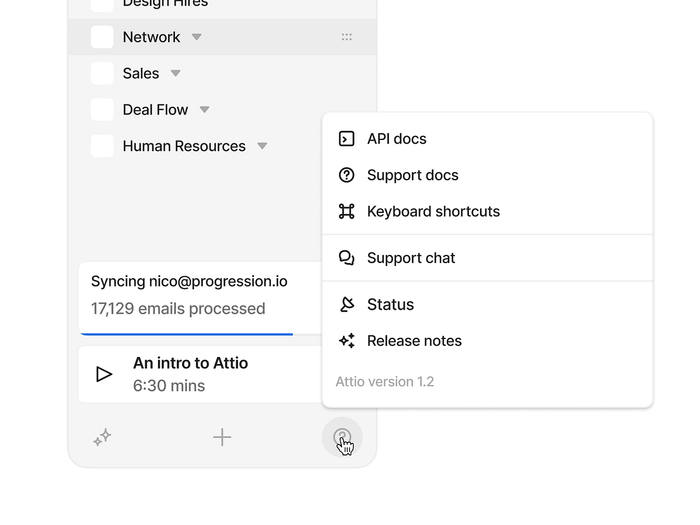Viewport: 700px width, 525px height.
Task: Open Support docs from help menu
Action: tap(412, 175)
